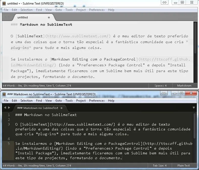Open File menu in top window
This screenshot has width=199, height=170.
[6, 10]
